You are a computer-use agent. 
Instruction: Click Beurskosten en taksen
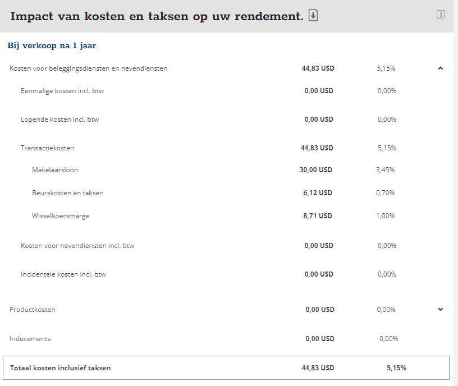tap(68, 193)
